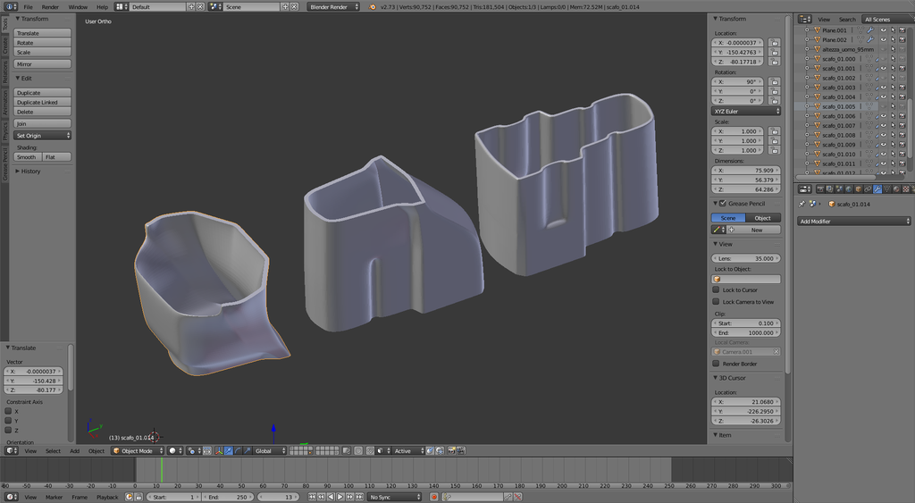
Task: Open Object Mode dropdown
Action: click(138, 450)
